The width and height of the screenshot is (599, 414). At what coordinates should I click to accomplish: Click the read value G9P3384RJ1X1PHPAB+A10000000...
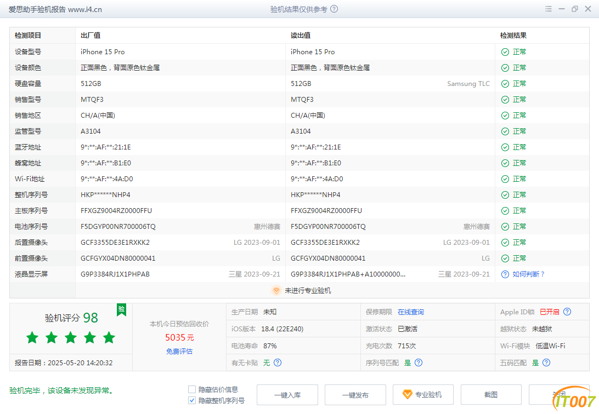pyautogui.click(x=348, y=274)
